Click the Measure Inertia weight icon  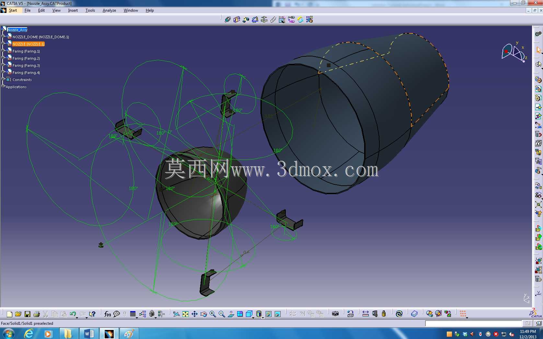click(x=384, y=314)
